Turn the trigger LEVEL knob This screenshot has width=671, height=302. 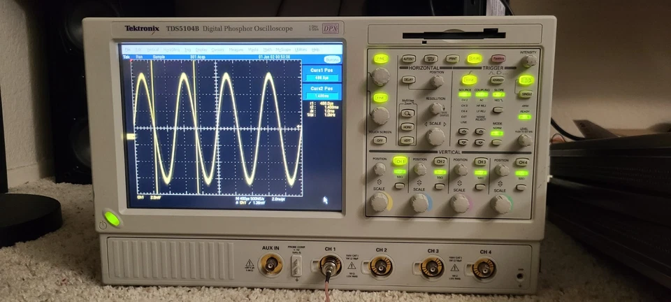pos(525,141)
